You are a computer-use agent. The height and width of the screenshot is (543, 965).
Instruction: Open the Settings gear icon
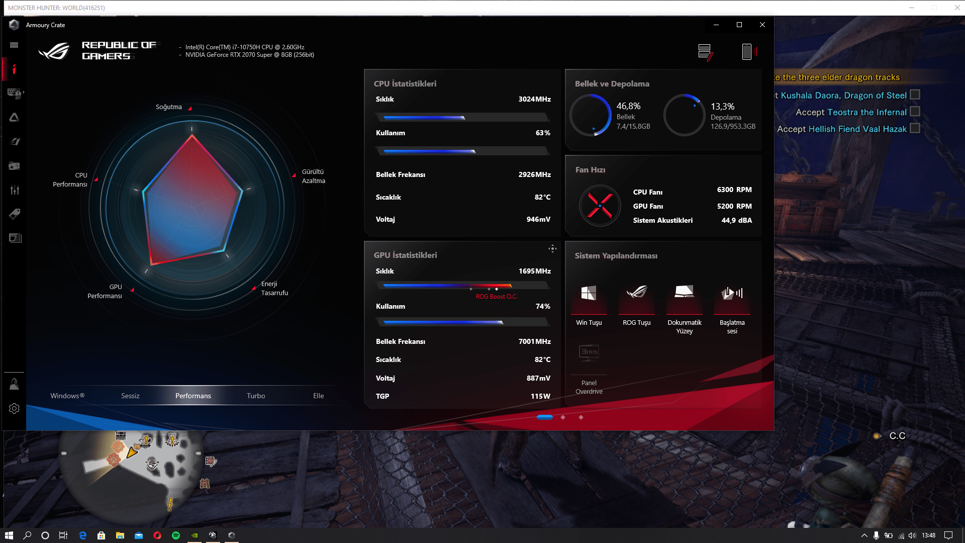point(14,409)
